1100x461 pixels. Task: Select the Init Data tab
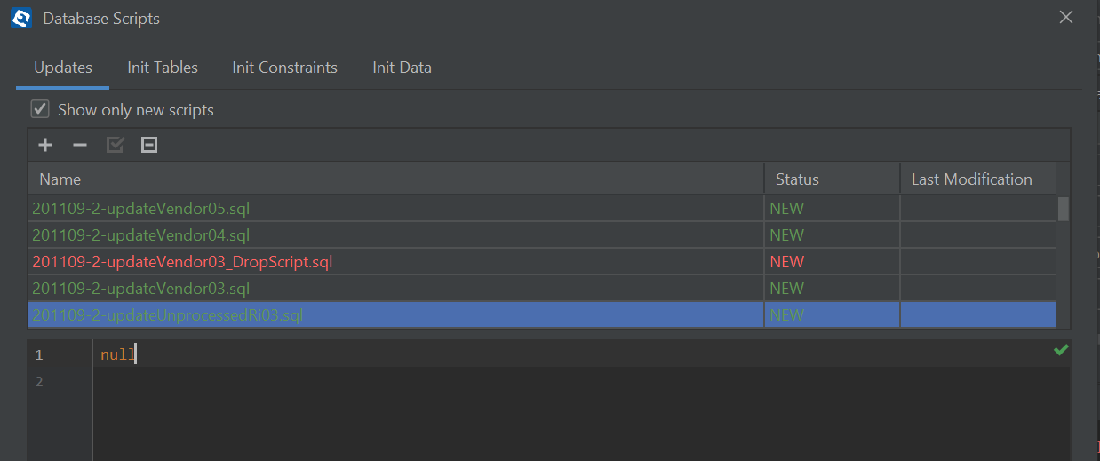pos(402,68)
